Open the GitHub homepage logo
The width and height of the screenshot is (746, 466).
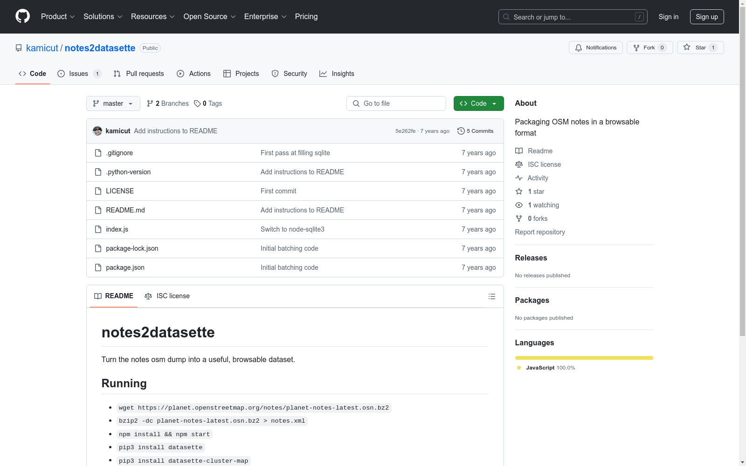[22, 16]
